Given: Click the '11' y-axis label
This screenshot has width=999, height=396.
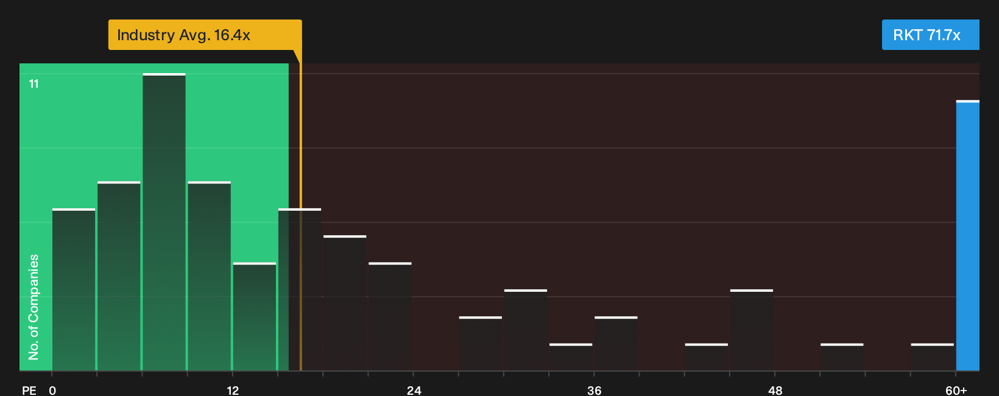Looking at the screenshot, I should [x=34, y=83].
